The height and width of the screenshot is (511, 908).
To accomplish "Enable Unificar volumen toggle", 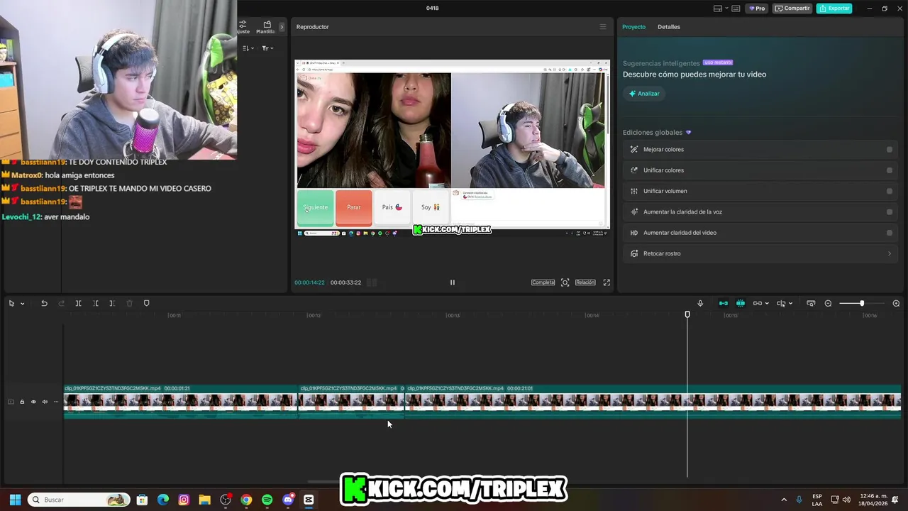I will 890,191.
